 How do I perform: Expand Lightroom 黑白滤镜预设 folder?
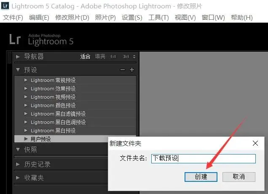[26, 114]
